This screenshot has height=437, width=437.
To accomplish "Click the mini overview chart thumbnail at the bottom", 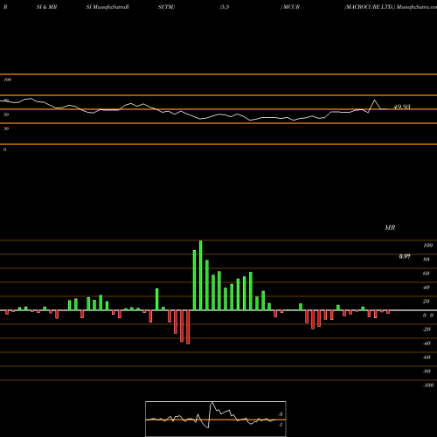I will [216, 419].
